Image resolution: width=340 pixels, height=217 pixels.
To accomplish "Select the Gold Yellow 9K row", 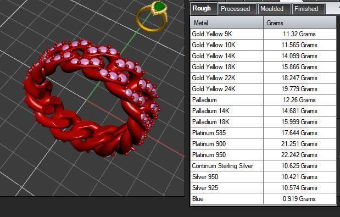I will pyautogui.click(x=263, y=34).
